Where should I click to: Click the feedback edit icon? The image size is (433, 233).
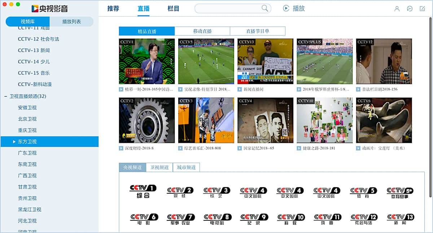(x=422, y=9)
